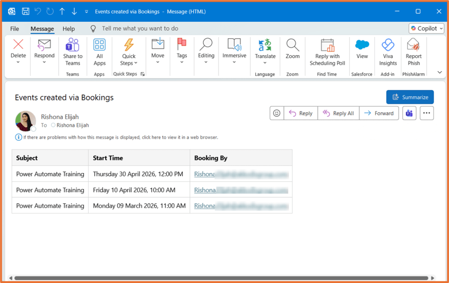
Task: Switch to the Help tab
Action: click(x=68, y=28)
